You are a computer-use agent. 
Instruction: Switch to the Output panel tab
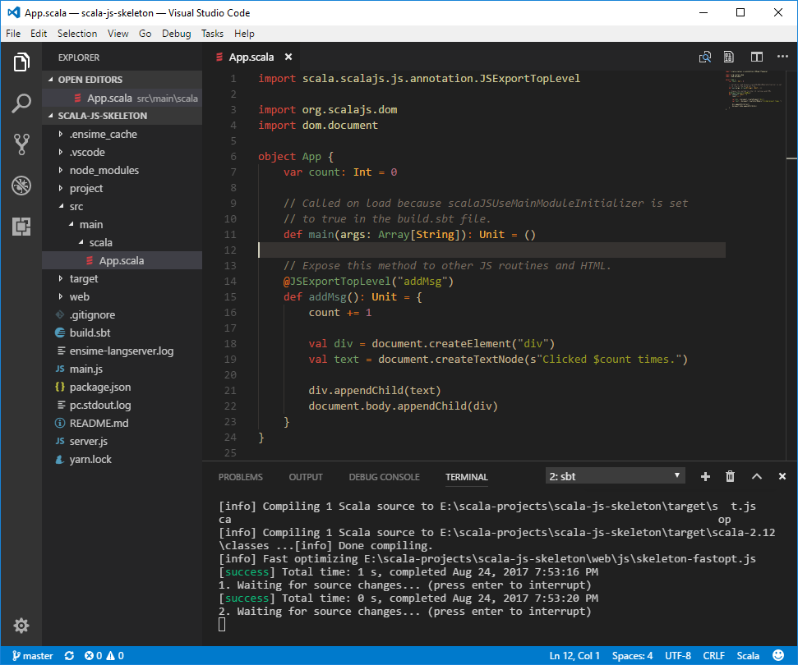(306, 477)
